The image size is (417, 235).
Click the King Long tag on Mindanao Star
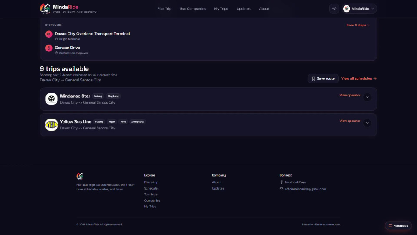click(113, 96)
